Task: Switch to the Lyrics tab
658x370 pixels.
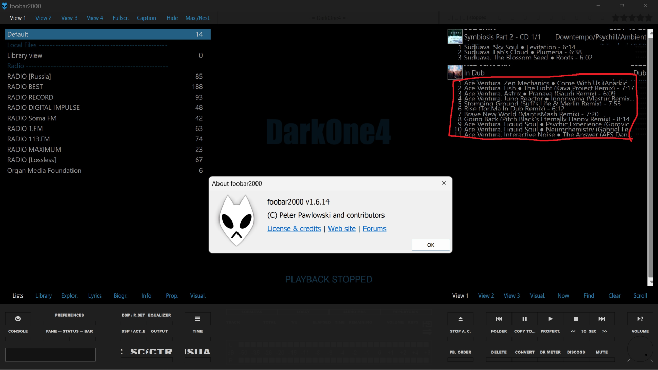Action: 95,296
